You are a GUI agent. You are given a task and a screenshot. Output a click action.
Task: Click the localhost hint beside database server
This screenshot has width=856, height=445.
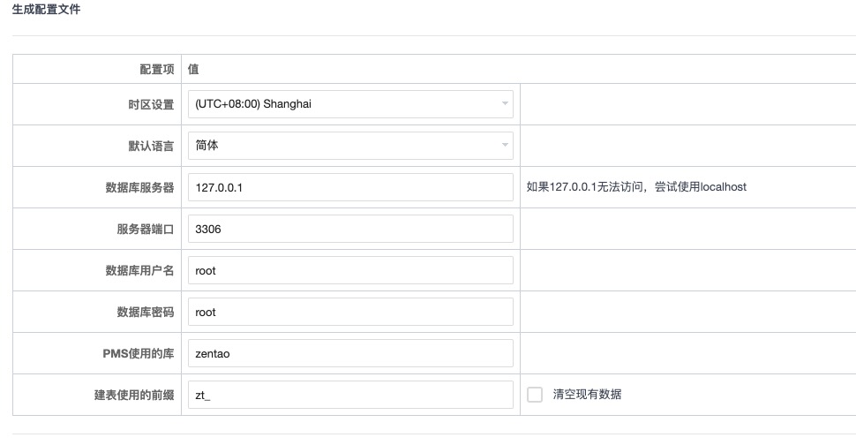click(636, 187)
